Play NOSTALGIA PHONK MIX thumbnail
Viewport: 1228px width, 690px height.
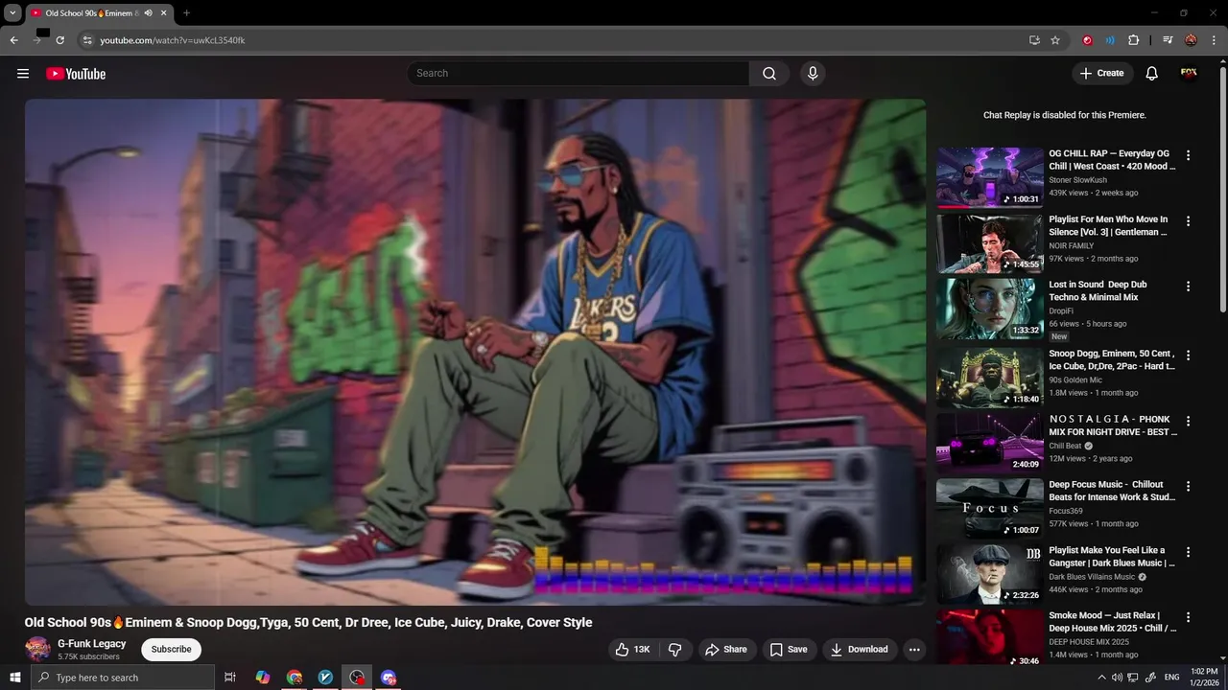pyautogui.click(x=990, y=444)
